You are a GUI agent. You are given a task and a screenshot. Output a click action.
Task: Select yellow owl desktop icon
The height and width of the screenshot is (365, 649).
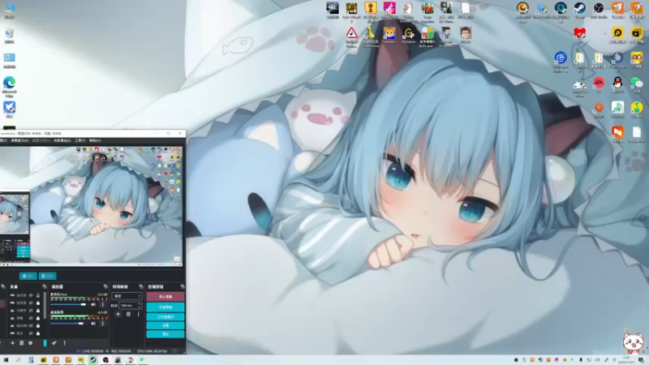coord(637,59)
